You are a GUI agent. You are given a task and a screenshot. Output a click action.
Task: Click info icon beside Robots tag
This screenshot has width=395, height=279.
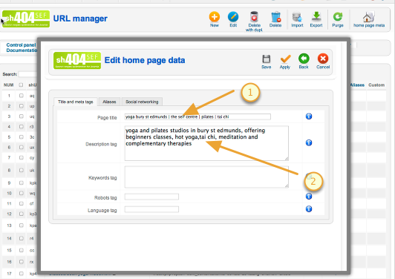(309, 196)
